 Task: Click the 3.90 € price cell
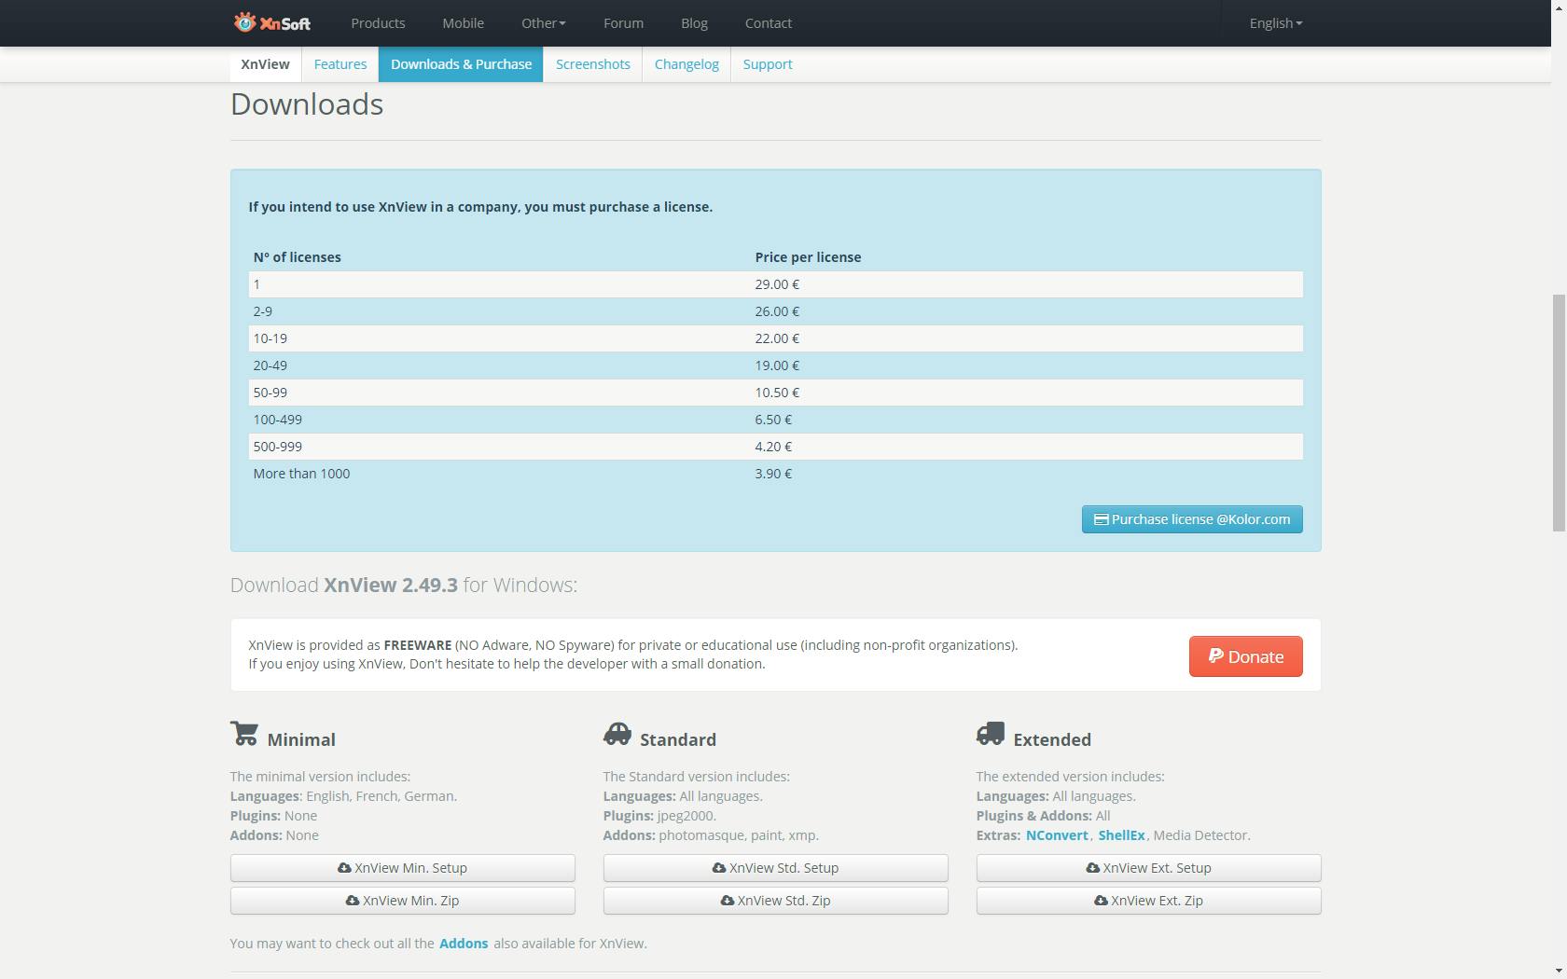(x=1026, y=474)
